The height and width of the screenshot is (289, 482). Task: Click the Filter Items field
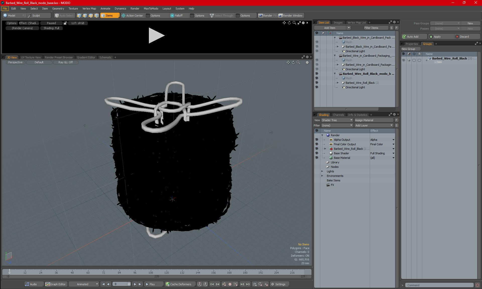[376, 28]
